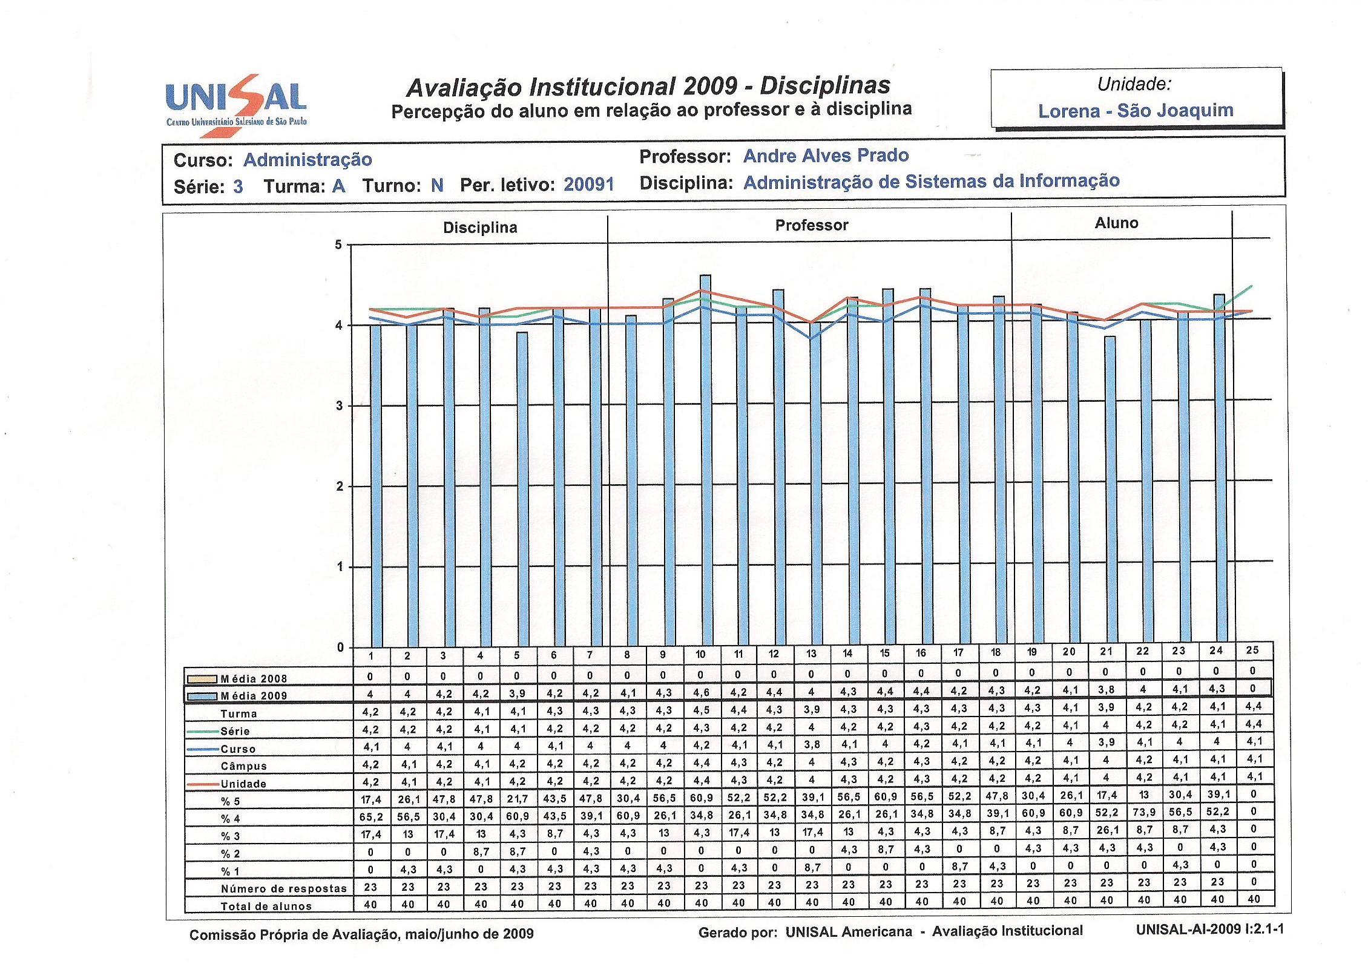Click the Turma value 'A'
This screenshot has width=1368, height=964.
[338, 186]
